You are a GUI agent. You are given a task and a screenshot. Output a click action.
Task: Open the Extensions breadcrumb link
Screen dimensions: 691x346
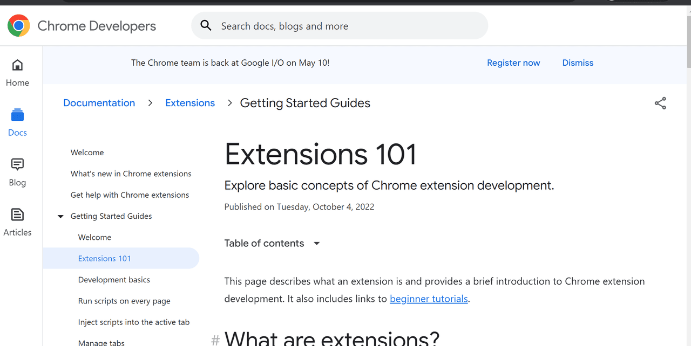tap(190, 103)
